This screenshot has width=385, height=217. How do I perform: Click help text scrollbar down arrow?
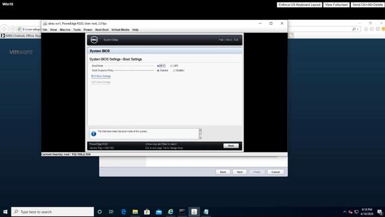(x=200, y=138)
